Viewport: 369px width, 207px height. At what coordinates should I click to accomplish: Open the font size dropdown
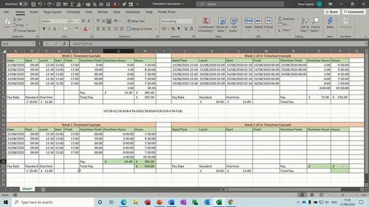(x=80, y=21)
